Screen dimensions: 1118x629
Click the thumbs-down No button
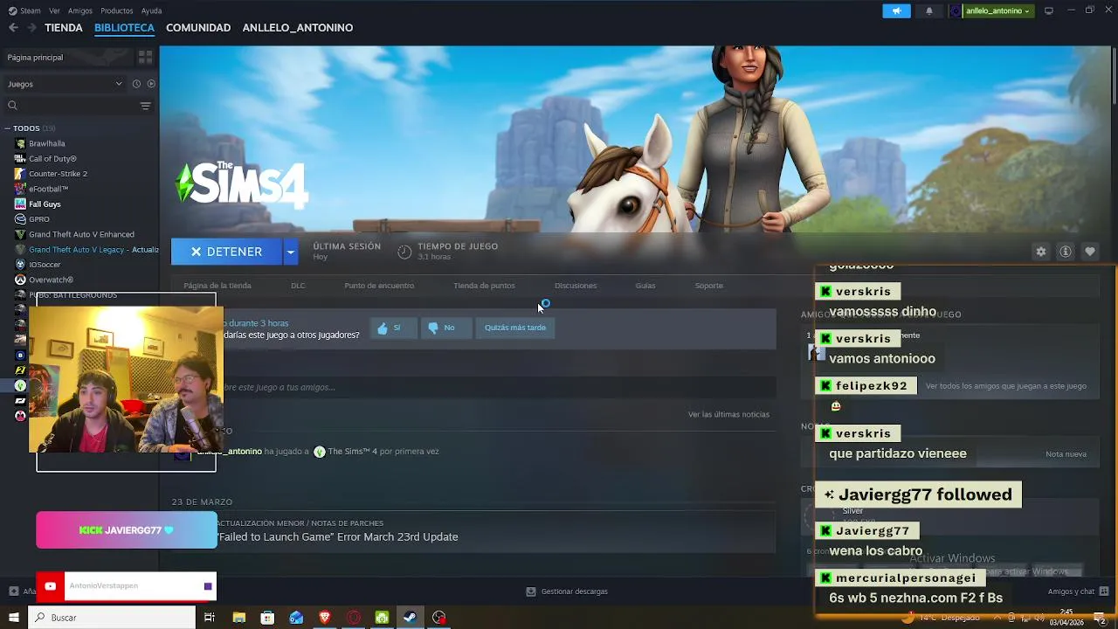[445, 328]
